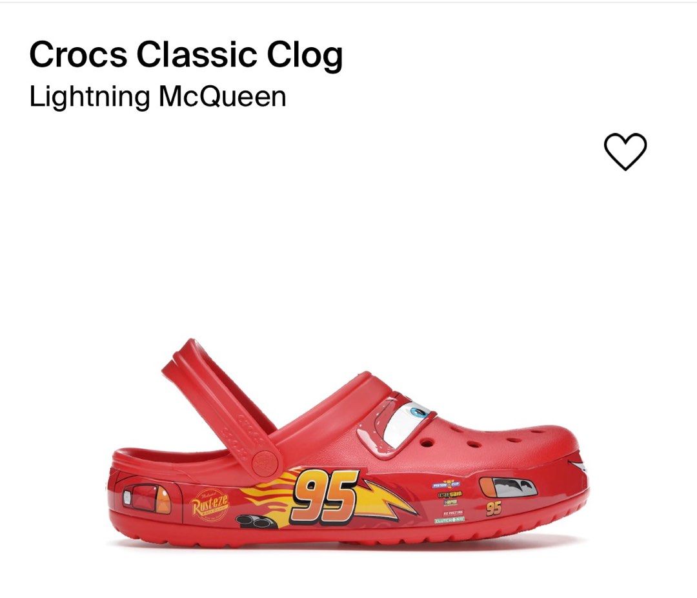This screenshot has height=598, width=697.
Task: Tap the heart favorite icon
Action: click(x=625, y=151)
